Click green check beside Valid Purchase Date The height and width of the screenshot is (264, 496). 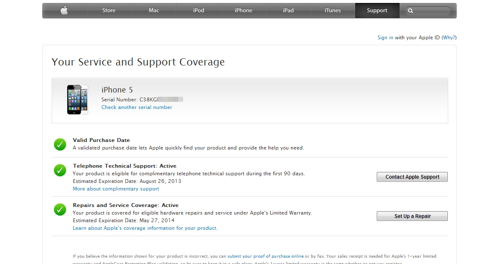pos(60,144)
